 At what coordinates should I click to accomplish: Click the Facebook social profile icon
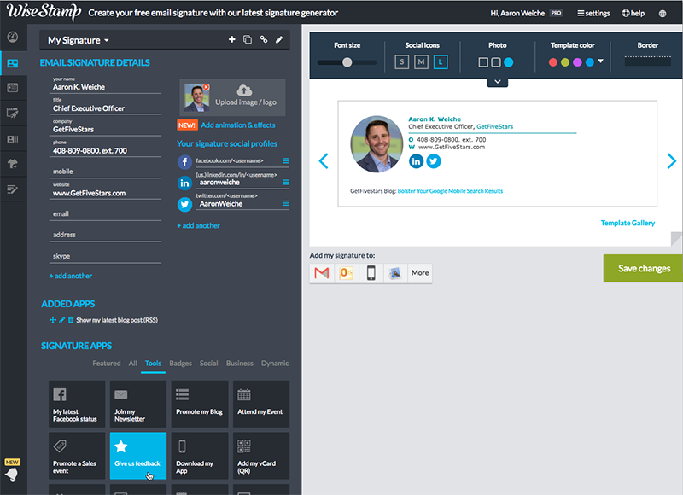(x=184, y=162)
